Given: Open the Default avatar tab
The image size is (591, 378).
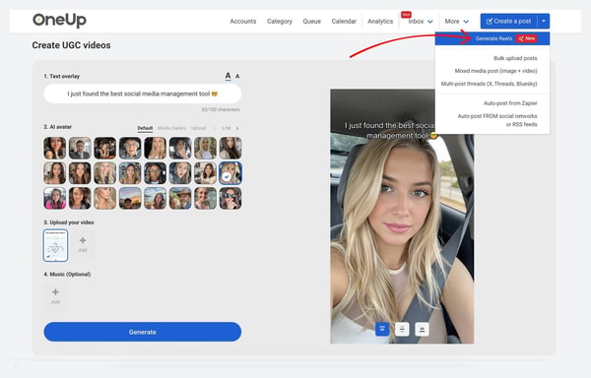Looking at the screenshot, I should (x=145, y=128).
